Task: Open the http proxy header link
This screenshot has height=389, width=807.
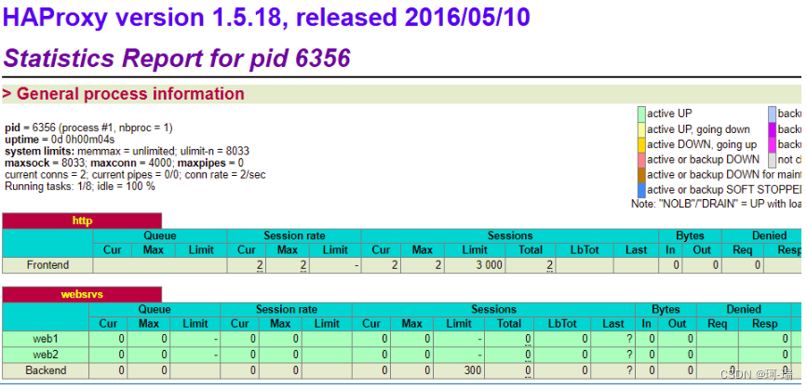Action: [82, 221]
